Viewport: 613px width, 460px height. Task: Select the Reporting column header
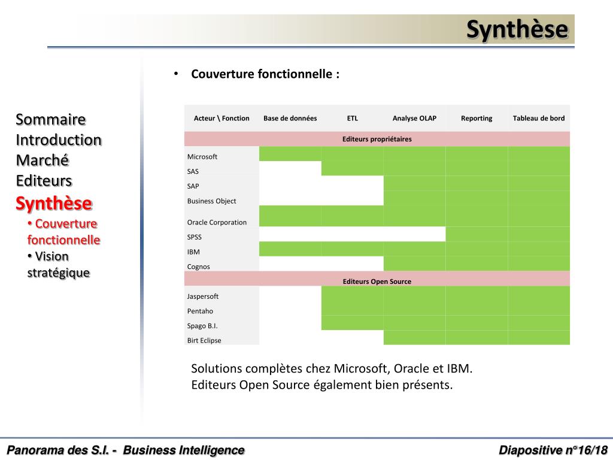(477, 118)
